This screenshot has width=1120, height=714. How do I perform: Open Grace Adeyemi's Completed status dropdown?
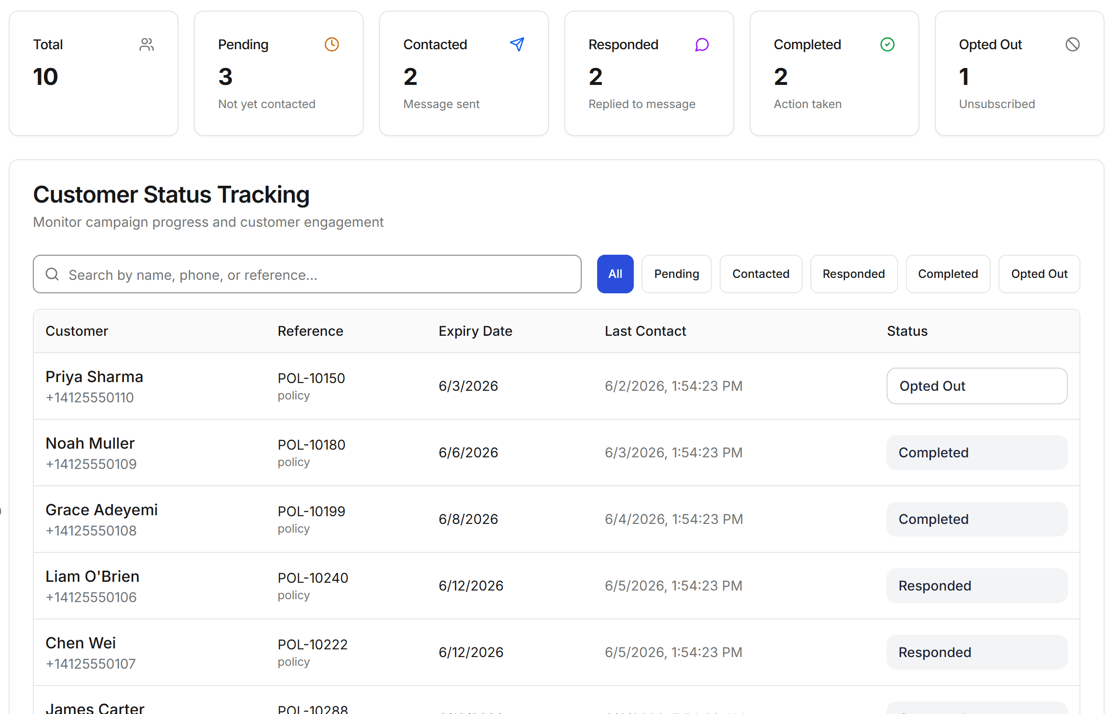pos(977,519)
